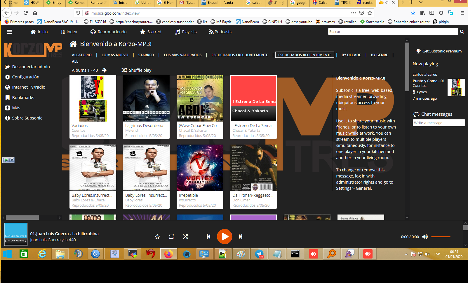
Task: Select LO MÁS NUEVO filter
Action: pyautogui.click(x=115, y=55)
